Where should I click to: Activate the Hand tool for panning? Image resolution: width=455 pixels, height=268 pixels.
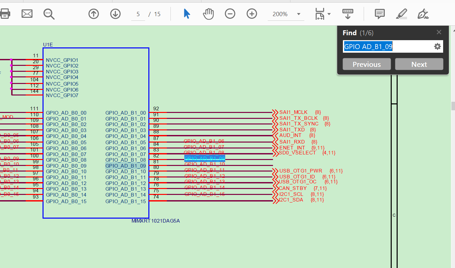click(208, 14)
